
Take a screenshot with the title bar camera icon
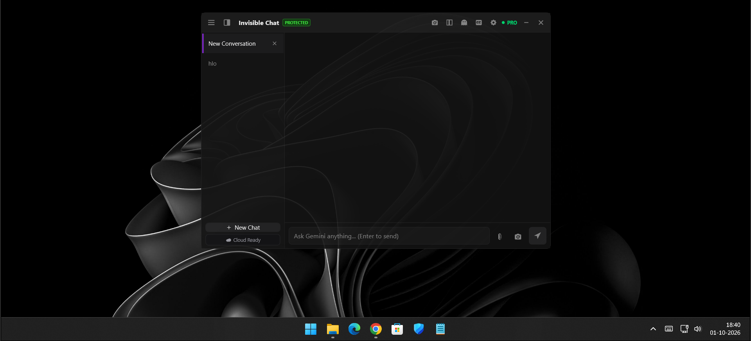435,23
